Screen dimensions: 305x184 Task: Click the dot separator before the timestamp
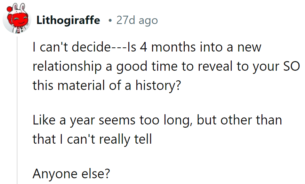110,21
